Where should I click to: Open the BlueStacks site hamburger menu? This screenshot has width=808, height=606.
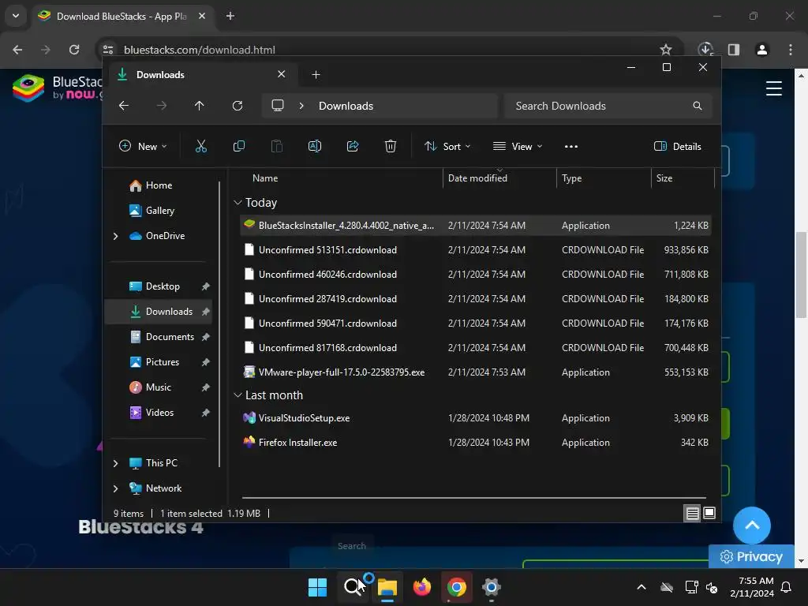pyautogui.click(x=774, y=88)
